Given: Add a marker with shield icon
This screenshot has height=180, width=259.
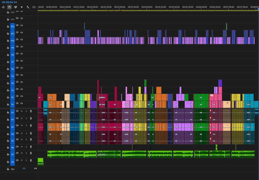Looking at the screenshot, I should 22,7.
